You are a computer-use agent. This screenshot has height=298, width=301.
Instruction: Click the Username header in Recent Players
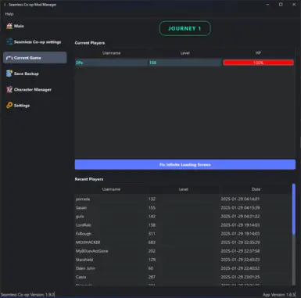tap(111, 189)
